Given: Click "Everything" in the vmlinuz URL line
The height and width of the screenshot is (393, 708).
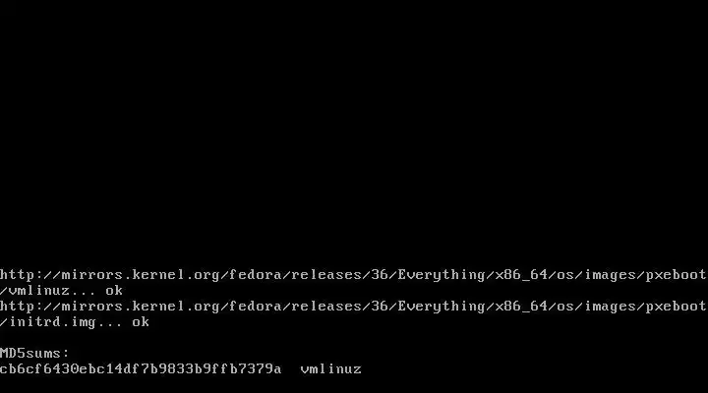Looking at the screenshot, I should coord(442,275).
